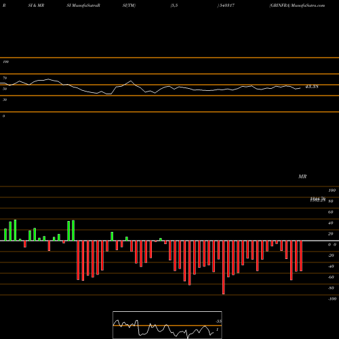
Task: Click the last red bar on the right
Action: click(x=301, y=256)
